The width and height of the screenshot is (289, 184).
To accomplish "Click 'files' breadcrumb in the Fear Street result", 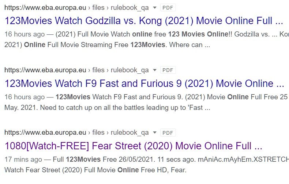I will pyautogui.click(x=98, y=133).
